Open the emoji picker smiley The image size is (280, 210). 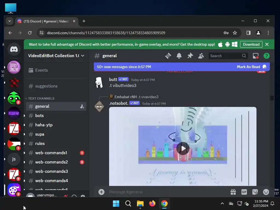pos(266,192)
